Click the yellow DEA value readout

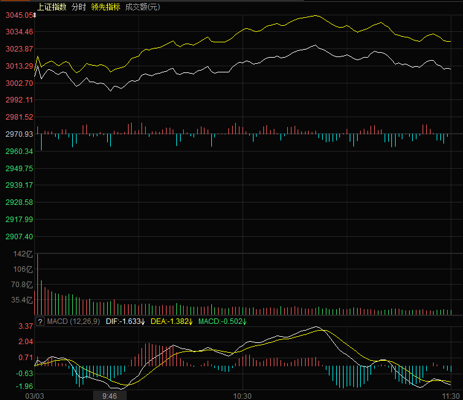point(171,321)
